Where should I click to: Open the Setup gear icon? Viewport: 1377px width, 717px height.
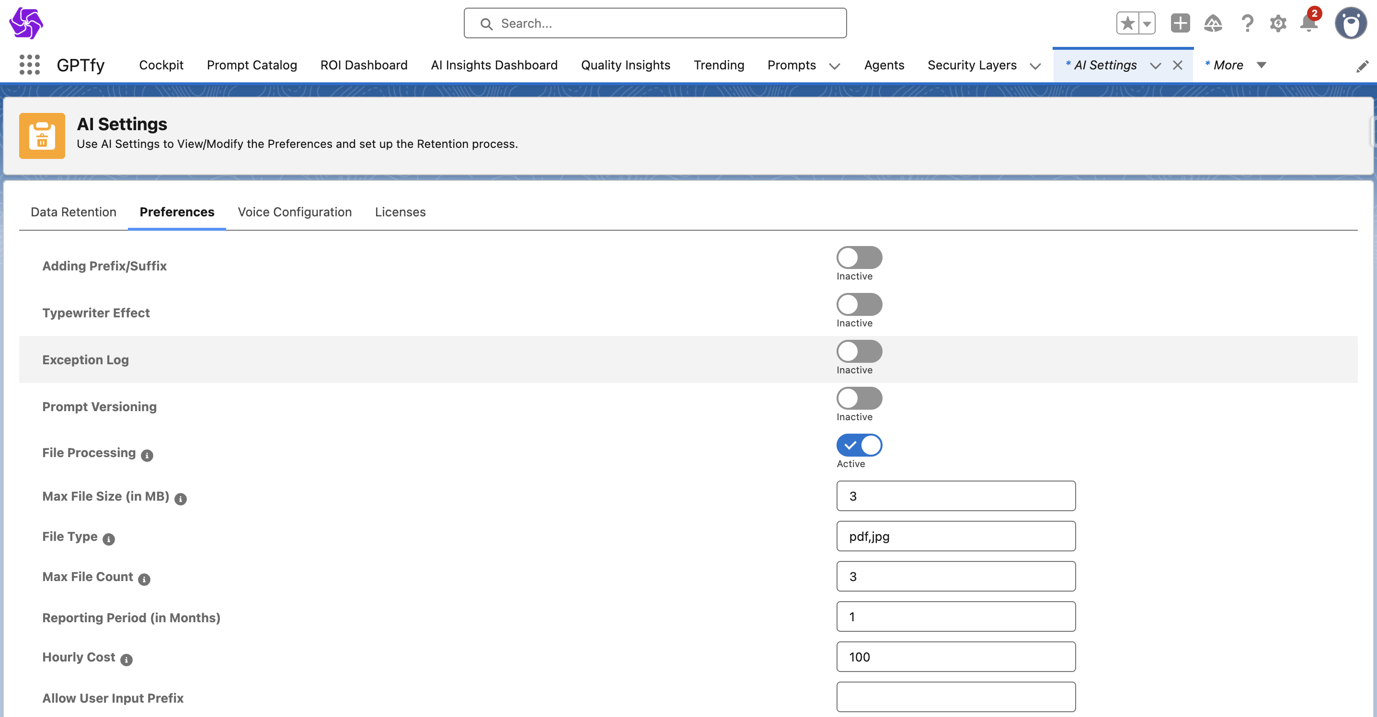pyautogui.click(x=1277, y=23)
